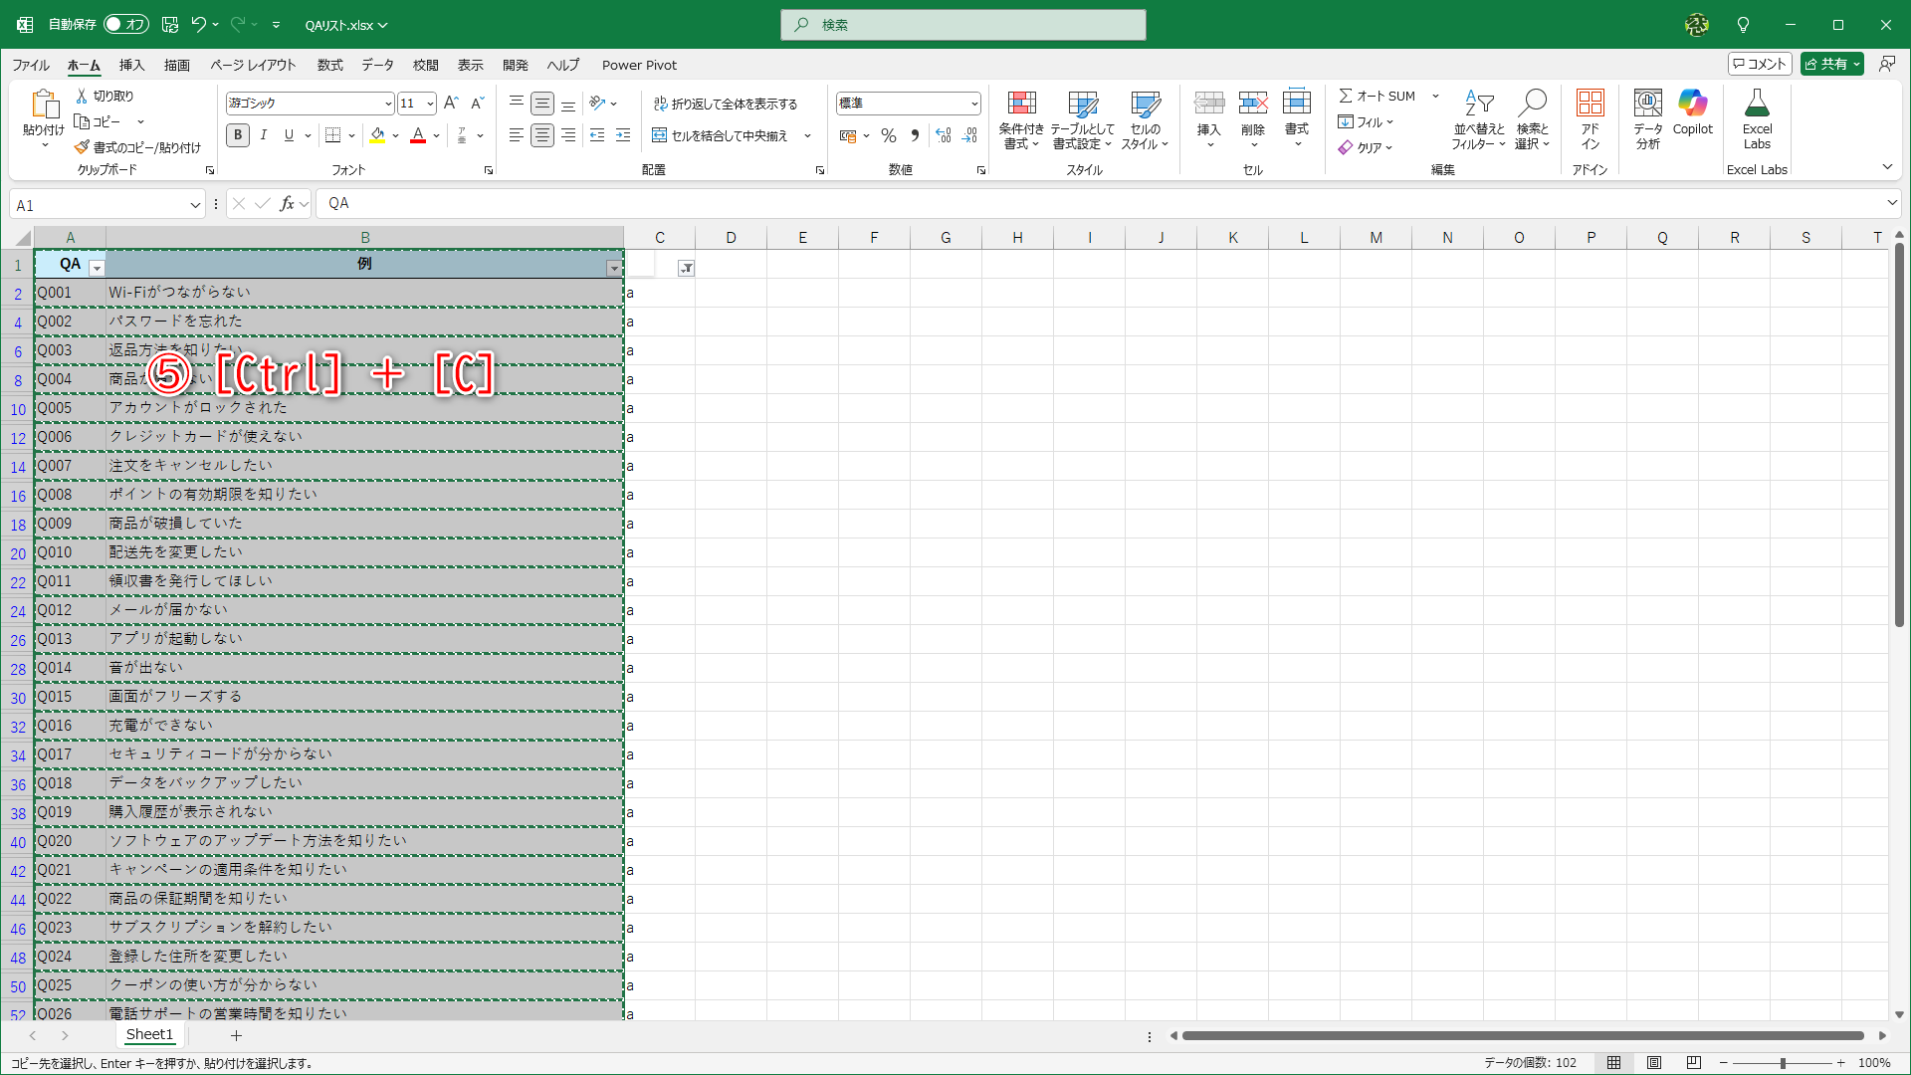The width and height of the screenshot is (1911, 1075).
Task: Click the Share button
Action: (1826, 64)
